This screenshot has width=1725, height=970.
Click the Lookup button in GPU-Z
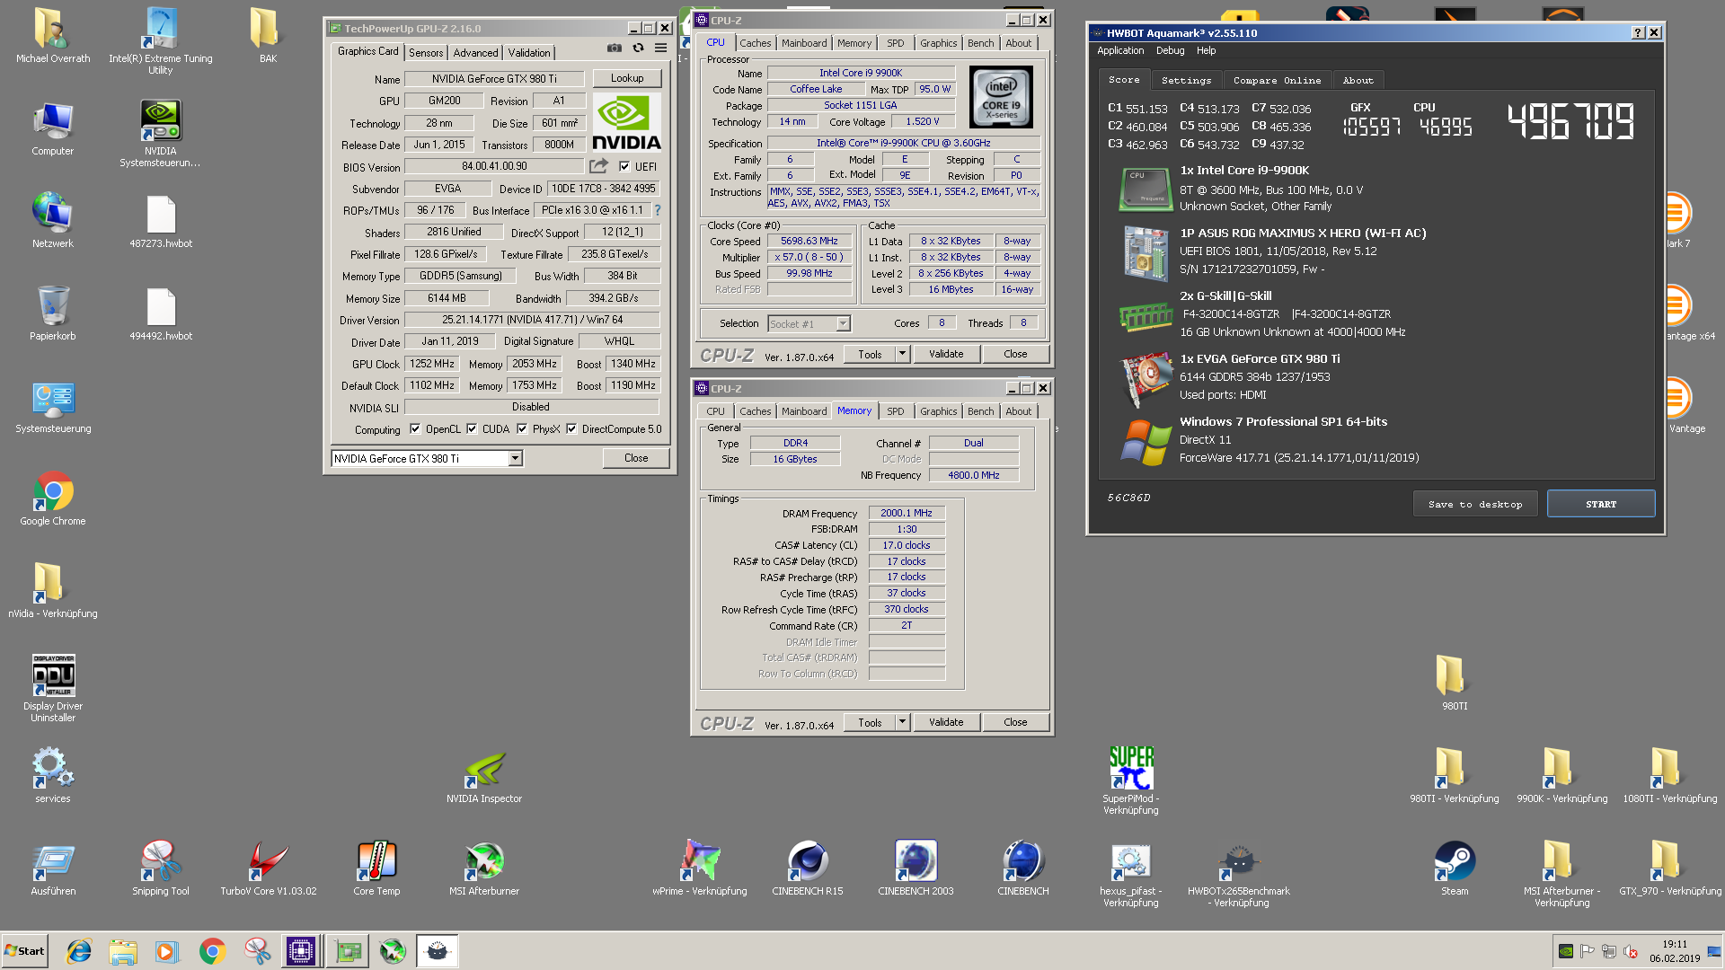point(627,78)
